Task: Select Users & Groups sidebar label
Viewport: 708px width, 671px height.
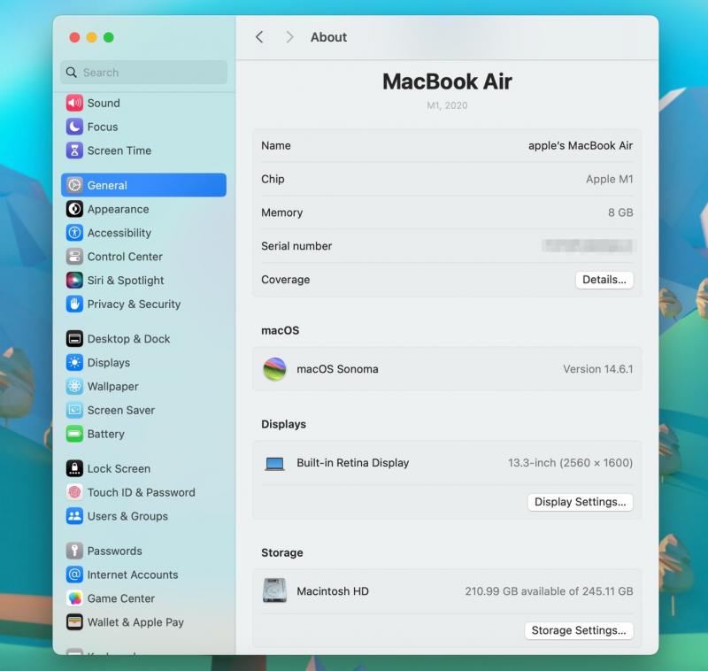Action: click(x=127, y=516)
